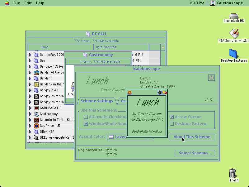Select the Gardens in the N scheme icon

(x=36, y=84)
